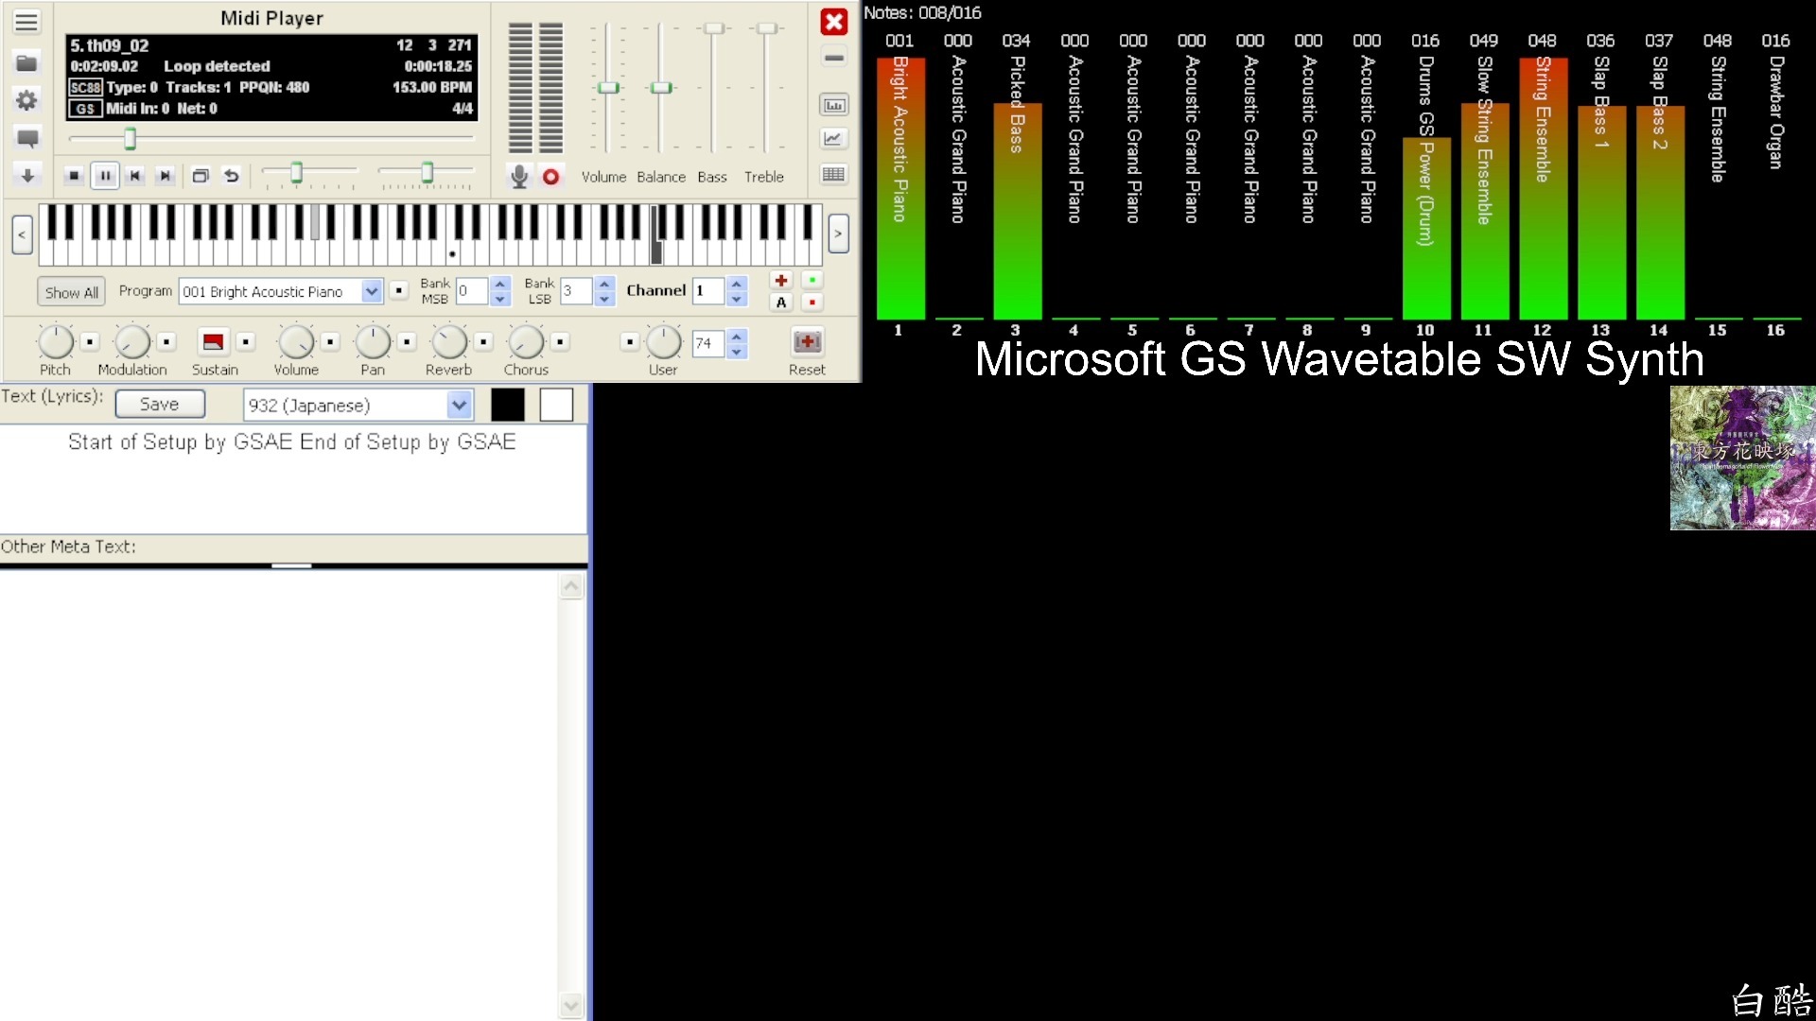Click the Save button for lyrics text
The image size is (1816, 1021).
tap(159, 404)
